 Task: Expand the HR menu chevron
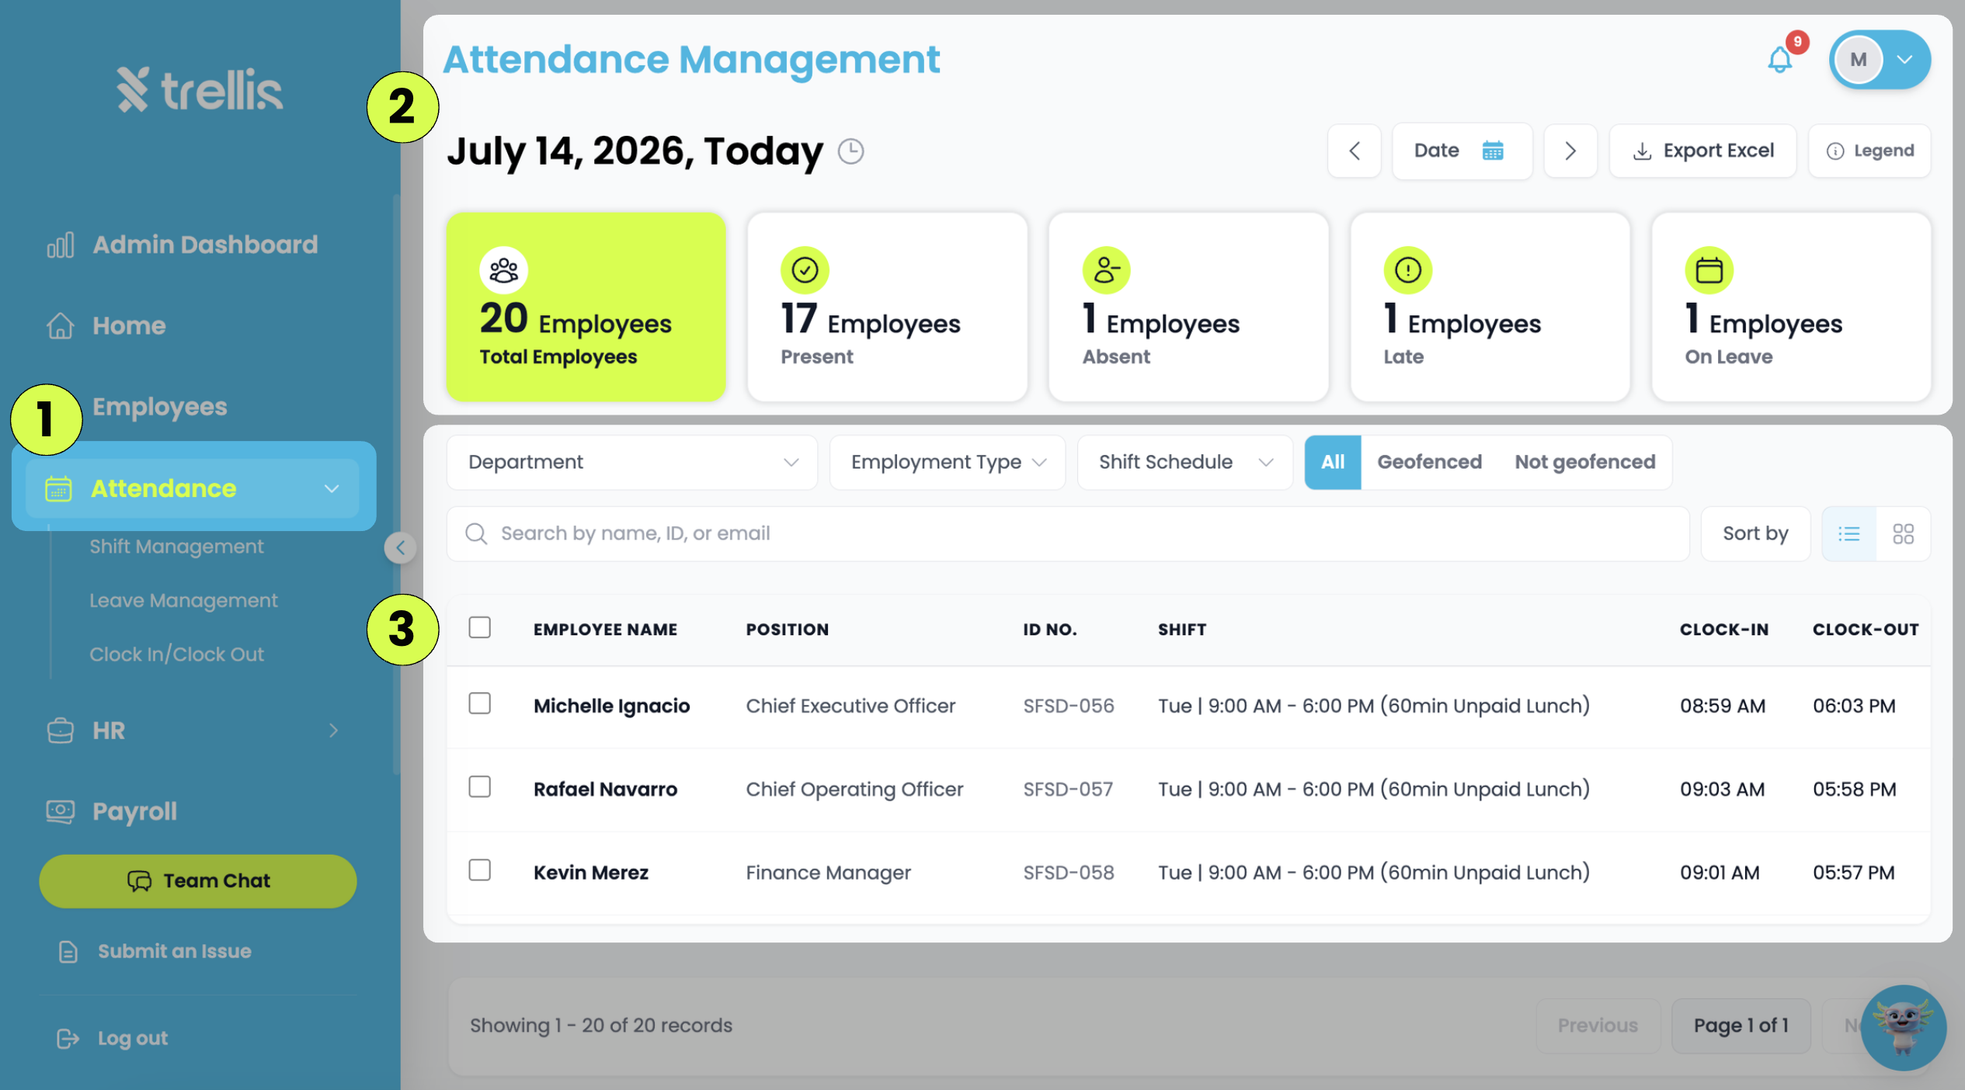click(x=333, y=731)
